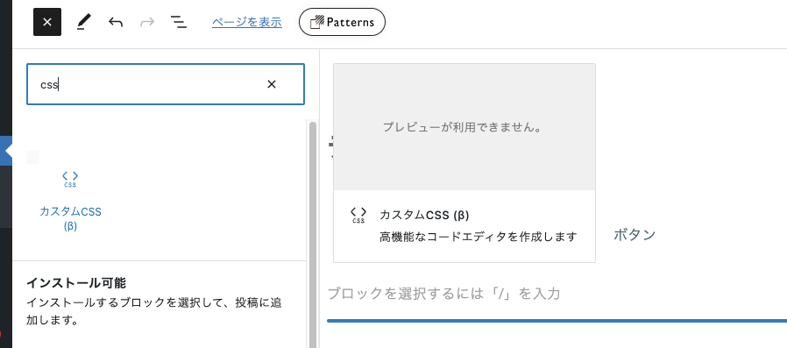Click the block inserter results scrollbar
Viewport: 787px width, 348px height.
(313, 234)
